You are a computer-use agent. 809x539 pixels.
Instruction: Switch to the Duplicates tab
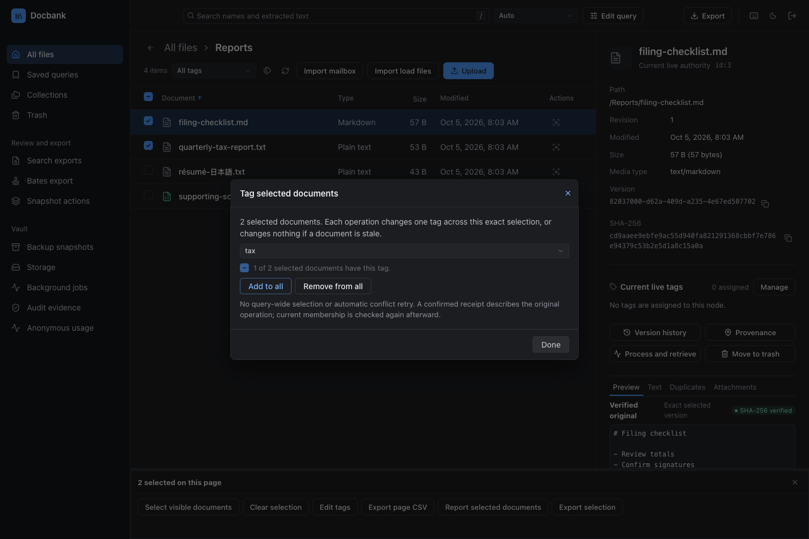(x=688, y=387)
